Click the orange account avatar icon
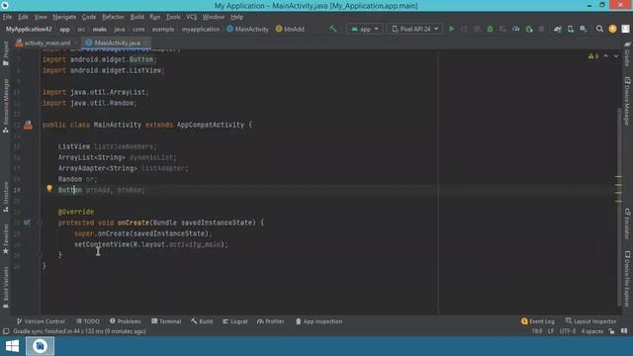 [x=612, y=29]
